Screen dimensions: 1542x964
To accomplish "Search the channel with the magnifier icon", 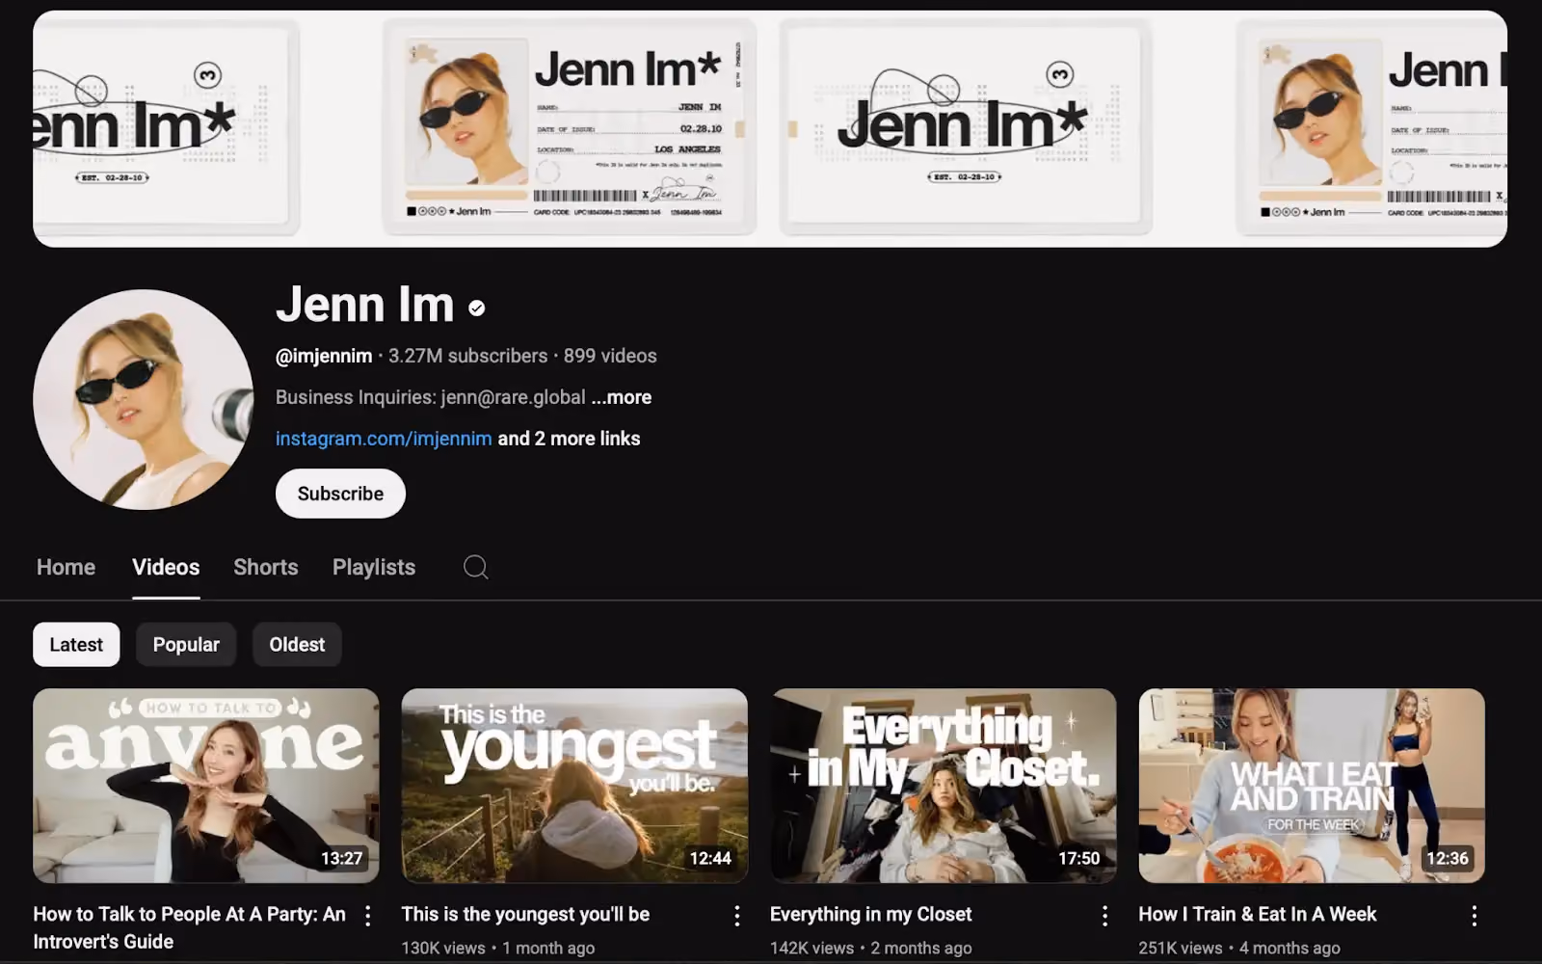I will click(475, 567).
